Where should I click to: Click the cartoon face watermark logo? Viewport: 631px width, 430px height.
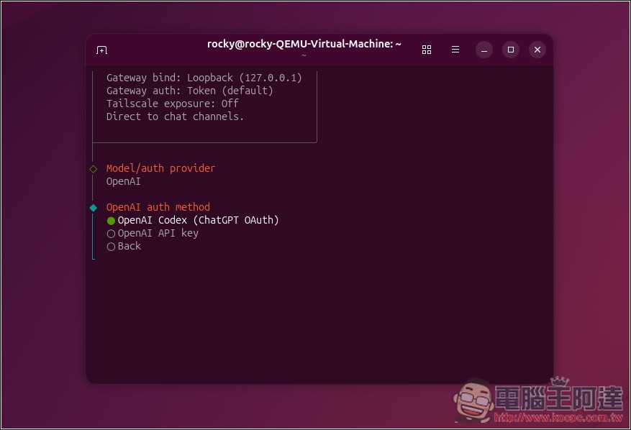coord(471,401)
